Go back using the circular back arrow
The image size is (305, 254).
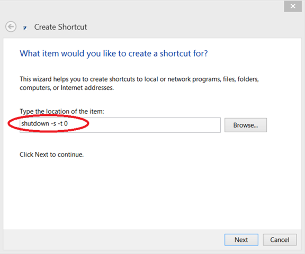tap(11, 26)
